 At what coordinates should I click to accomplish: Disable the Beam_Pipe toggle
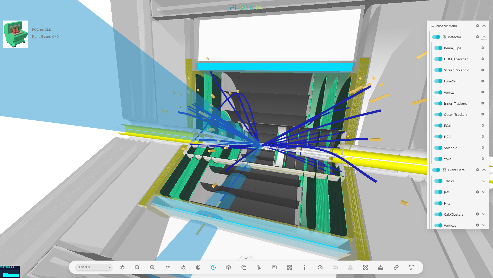point(438,48)
